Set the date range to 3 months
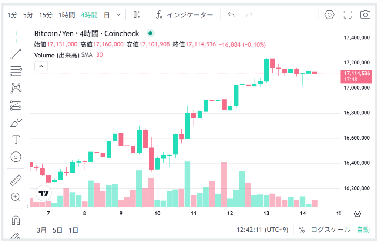The width and height of the screenshot is (379, 244). (42, 230)
